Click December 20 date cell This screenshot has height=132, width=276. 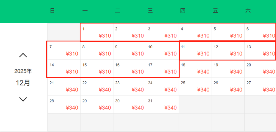coord(260,68)
